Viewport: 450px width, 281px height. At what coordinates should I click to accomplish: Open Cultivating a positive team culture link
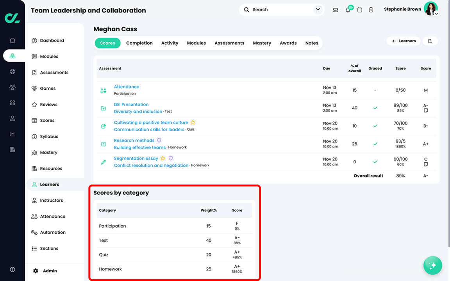pyautogui.click(x=151, y=123)
